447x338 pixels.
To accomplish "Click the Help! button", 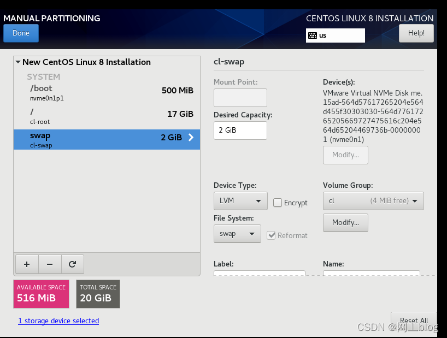I will [x=416, y=33].
